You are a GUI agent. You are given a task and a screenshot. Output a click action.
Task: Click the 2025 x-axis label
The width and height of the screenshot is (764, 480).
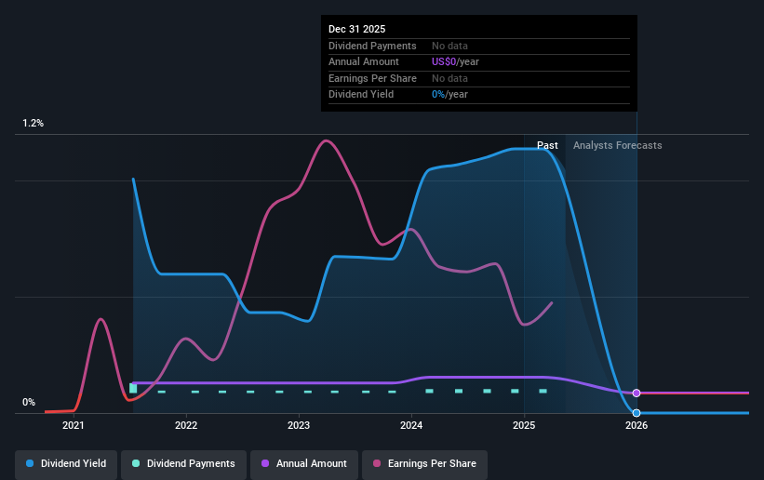click(524, 425)
